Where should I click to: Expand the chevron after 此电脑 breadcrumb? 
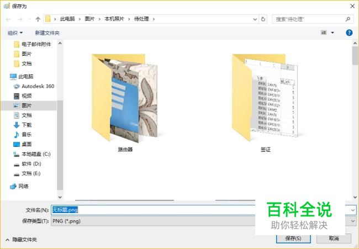coord(80,19)
